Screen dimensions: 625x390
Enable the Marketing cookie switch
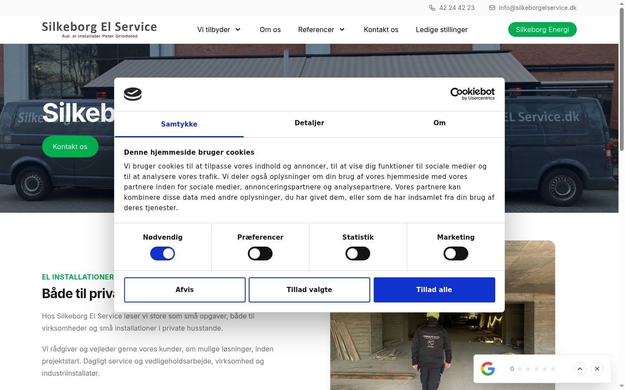tap(456, 253)
